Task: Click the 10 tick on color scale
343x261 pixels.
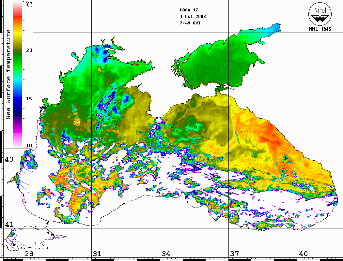Action: 29,145
